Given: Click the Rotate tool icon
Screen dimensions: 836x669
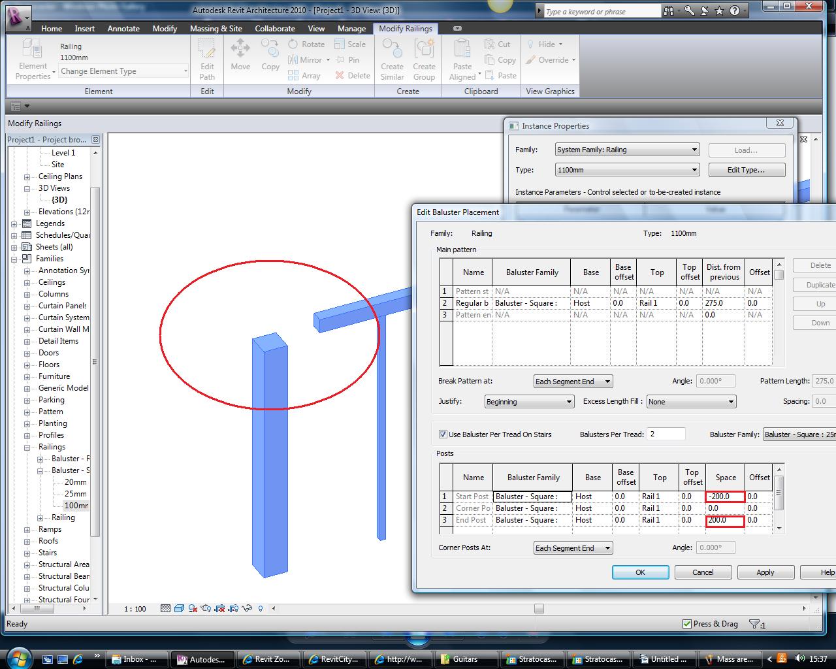Looking at the screenshot, I should [293, 44].
